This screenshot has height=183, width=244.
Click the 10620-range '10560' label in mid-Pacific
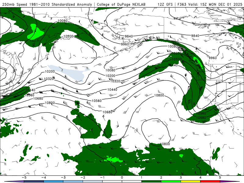[x=97, y=101]
